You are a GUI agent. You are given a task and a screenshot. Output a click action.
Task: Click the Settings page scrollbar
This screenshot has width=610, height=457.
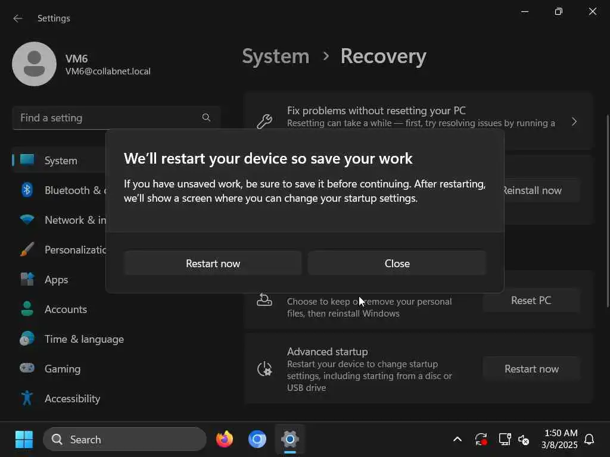click(x=607, y=211)
